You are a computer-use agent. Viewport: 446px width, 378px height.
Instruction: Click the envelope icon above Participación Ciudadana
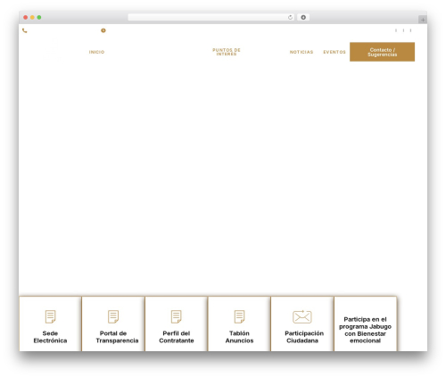pos(302,316)
